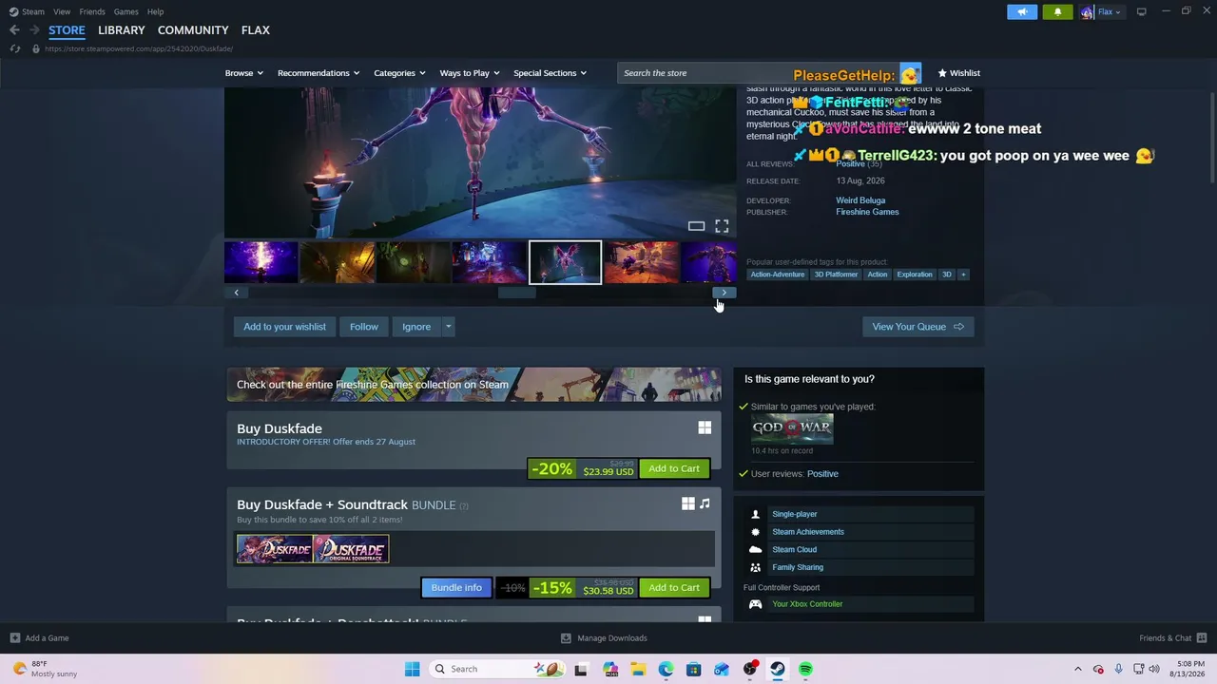The image size is (1217, 684).
Task: Open Bundle info
Action: tap(456, 587)
